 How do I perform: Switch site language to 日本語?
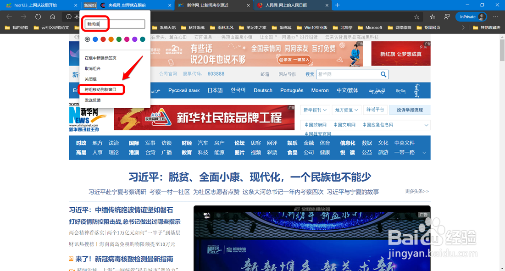click(215, 90)
